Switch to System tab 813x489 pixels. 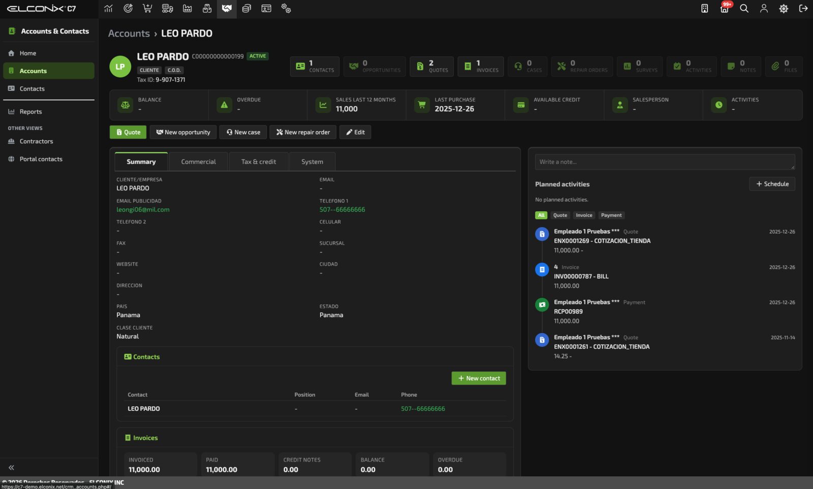pyautogui.click(x=312, y=162)
